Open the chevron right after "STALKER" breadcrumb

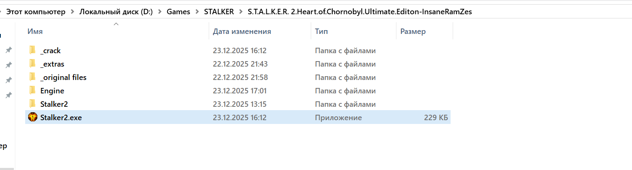241,12
